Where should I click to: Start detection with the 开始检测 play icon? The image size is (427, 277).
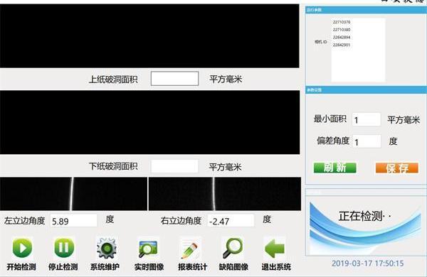click(22, 248)
